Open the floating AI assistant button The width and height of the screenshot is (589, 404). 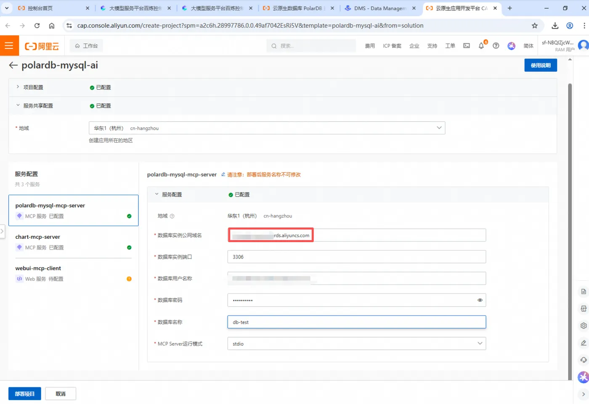(x=584, y=377)
